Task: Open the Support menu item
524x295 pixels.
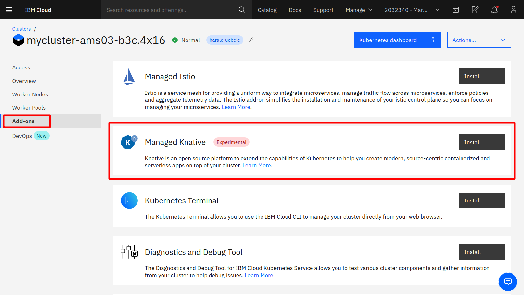Action: 323,10
